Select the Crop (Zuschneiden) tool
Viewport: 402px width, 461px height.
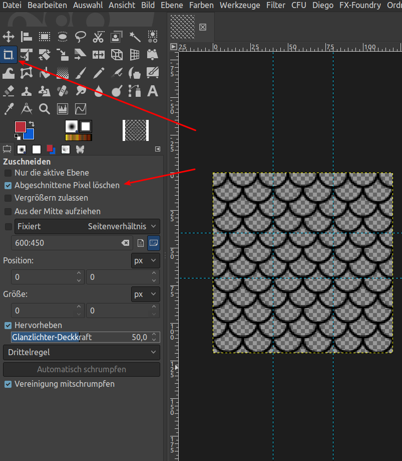click(9, 55)
